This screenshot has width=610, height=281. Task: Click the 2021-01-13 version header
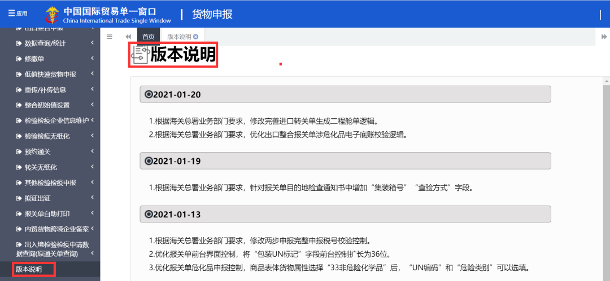[345, 214]
